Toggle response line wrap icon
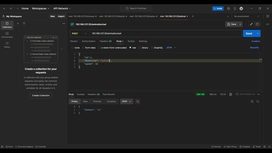This screenshot has height=153, width=272. (x=138, y=102)
